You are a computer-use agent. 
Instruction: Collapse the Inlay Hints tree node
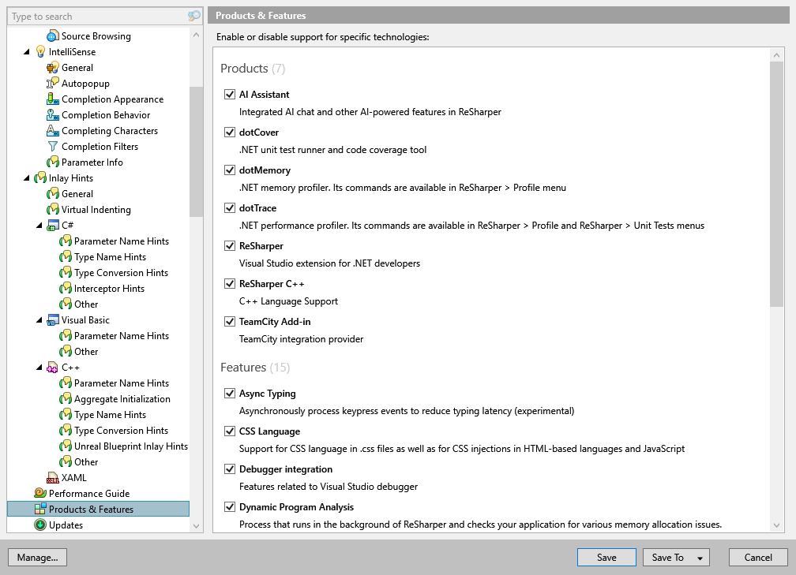tap(27, 178)
